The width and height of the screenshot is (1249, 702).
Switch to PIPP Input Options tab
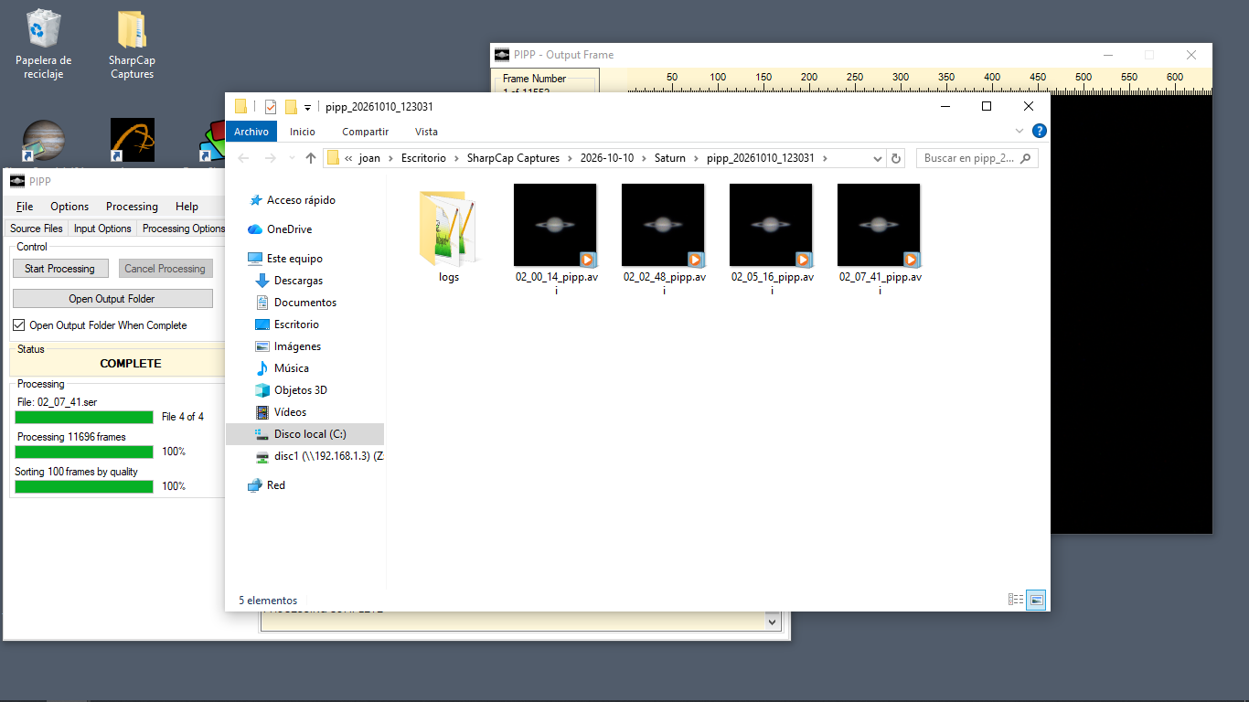pos(102,229)
